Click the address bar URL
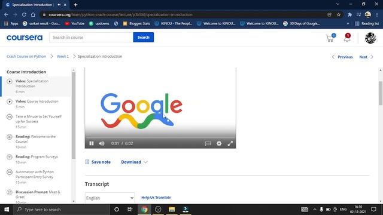 coord(120,14)
